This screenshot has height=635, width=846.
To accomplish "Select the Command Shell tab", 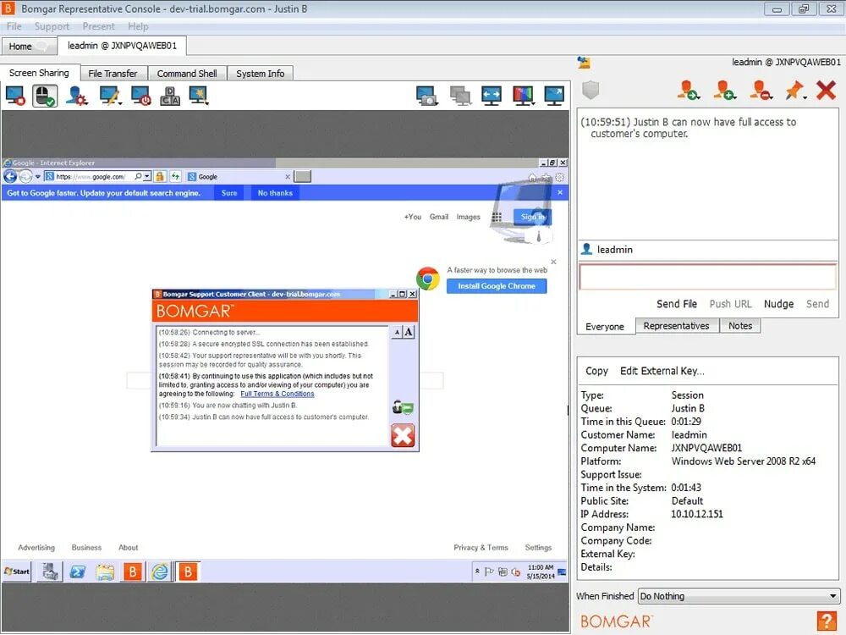I will 187,74.
